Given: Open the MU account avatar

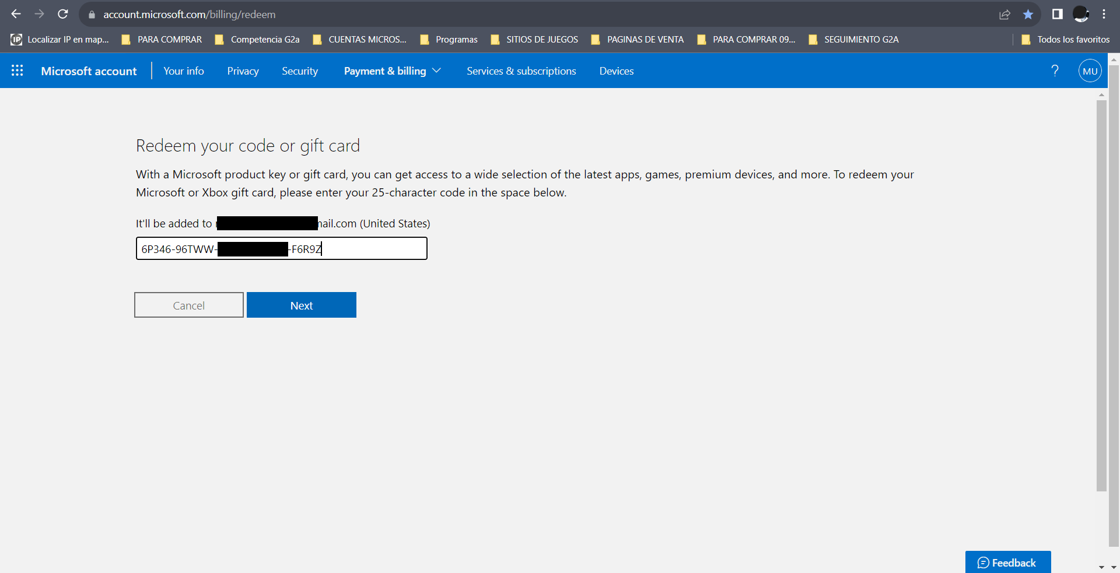Looking at the screenshot, I should (x=1090, y=71).
